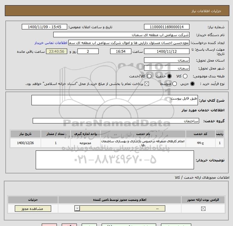
Task: Click the تاریخ نیاز column header
Action: 25,134
